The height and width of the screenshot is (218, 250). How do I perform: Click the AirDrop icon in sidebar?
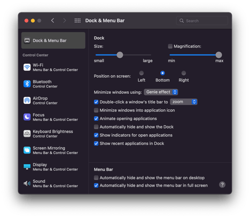point(27,101)
